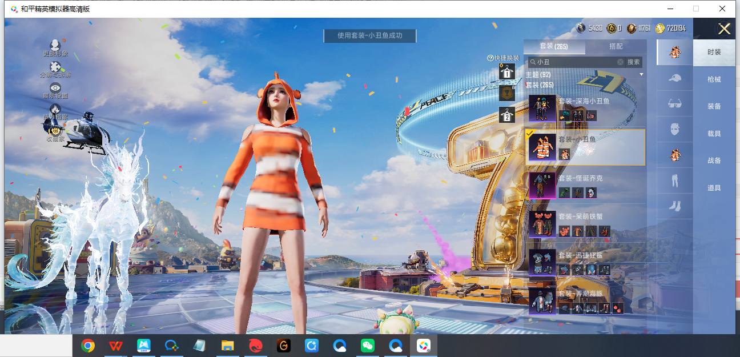Click the 更换形象 change avatar icon
The height and width of the screenshot is (357, 740).
55,46
